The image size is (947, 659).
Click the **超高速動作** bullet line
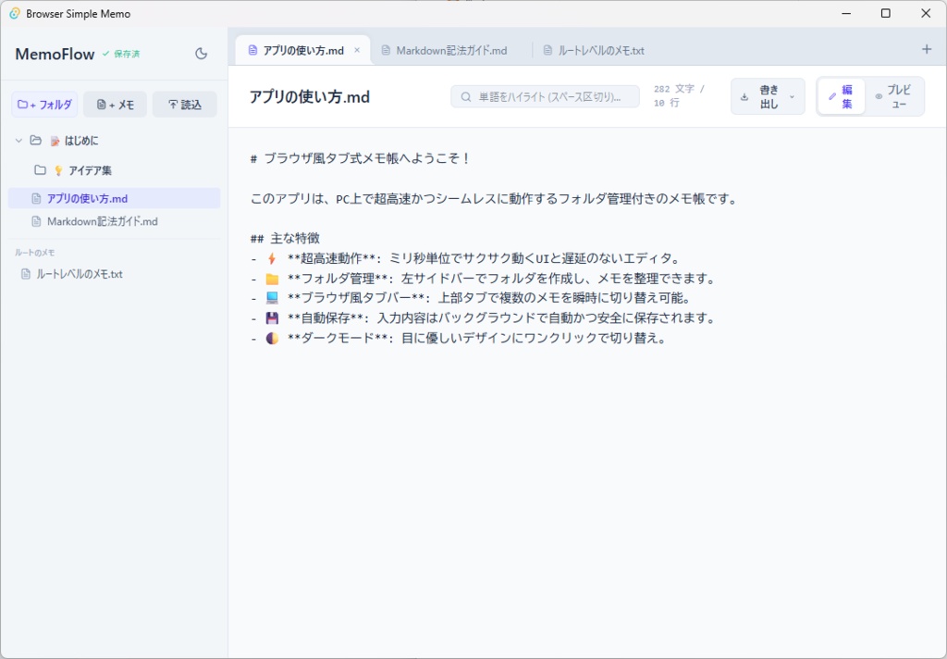pos(466,258)
